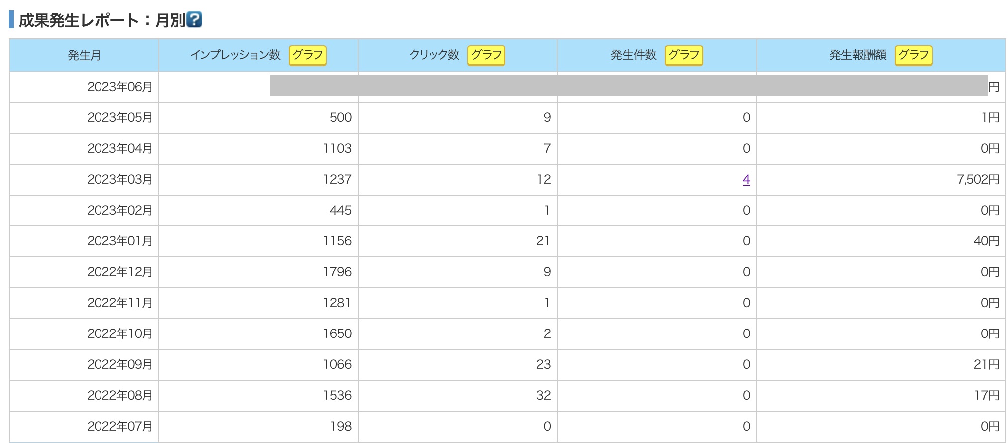Viewport: 1008px width, 443px height.
Task: Click the 2022年10月 impressions value 1650
Action: 337,334
